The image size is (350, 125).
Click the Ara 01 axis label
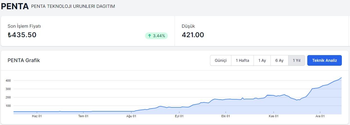pos(320,116)
